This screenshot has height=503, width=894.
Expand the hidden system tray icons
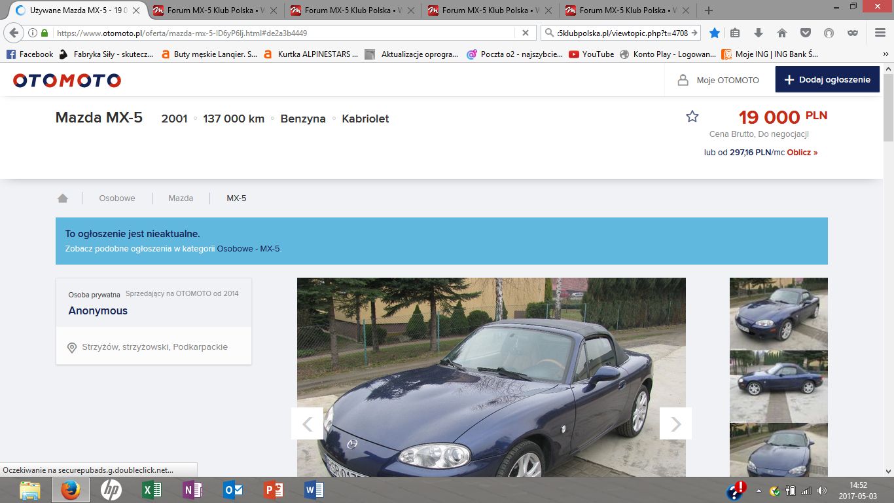tap(759, 490)
